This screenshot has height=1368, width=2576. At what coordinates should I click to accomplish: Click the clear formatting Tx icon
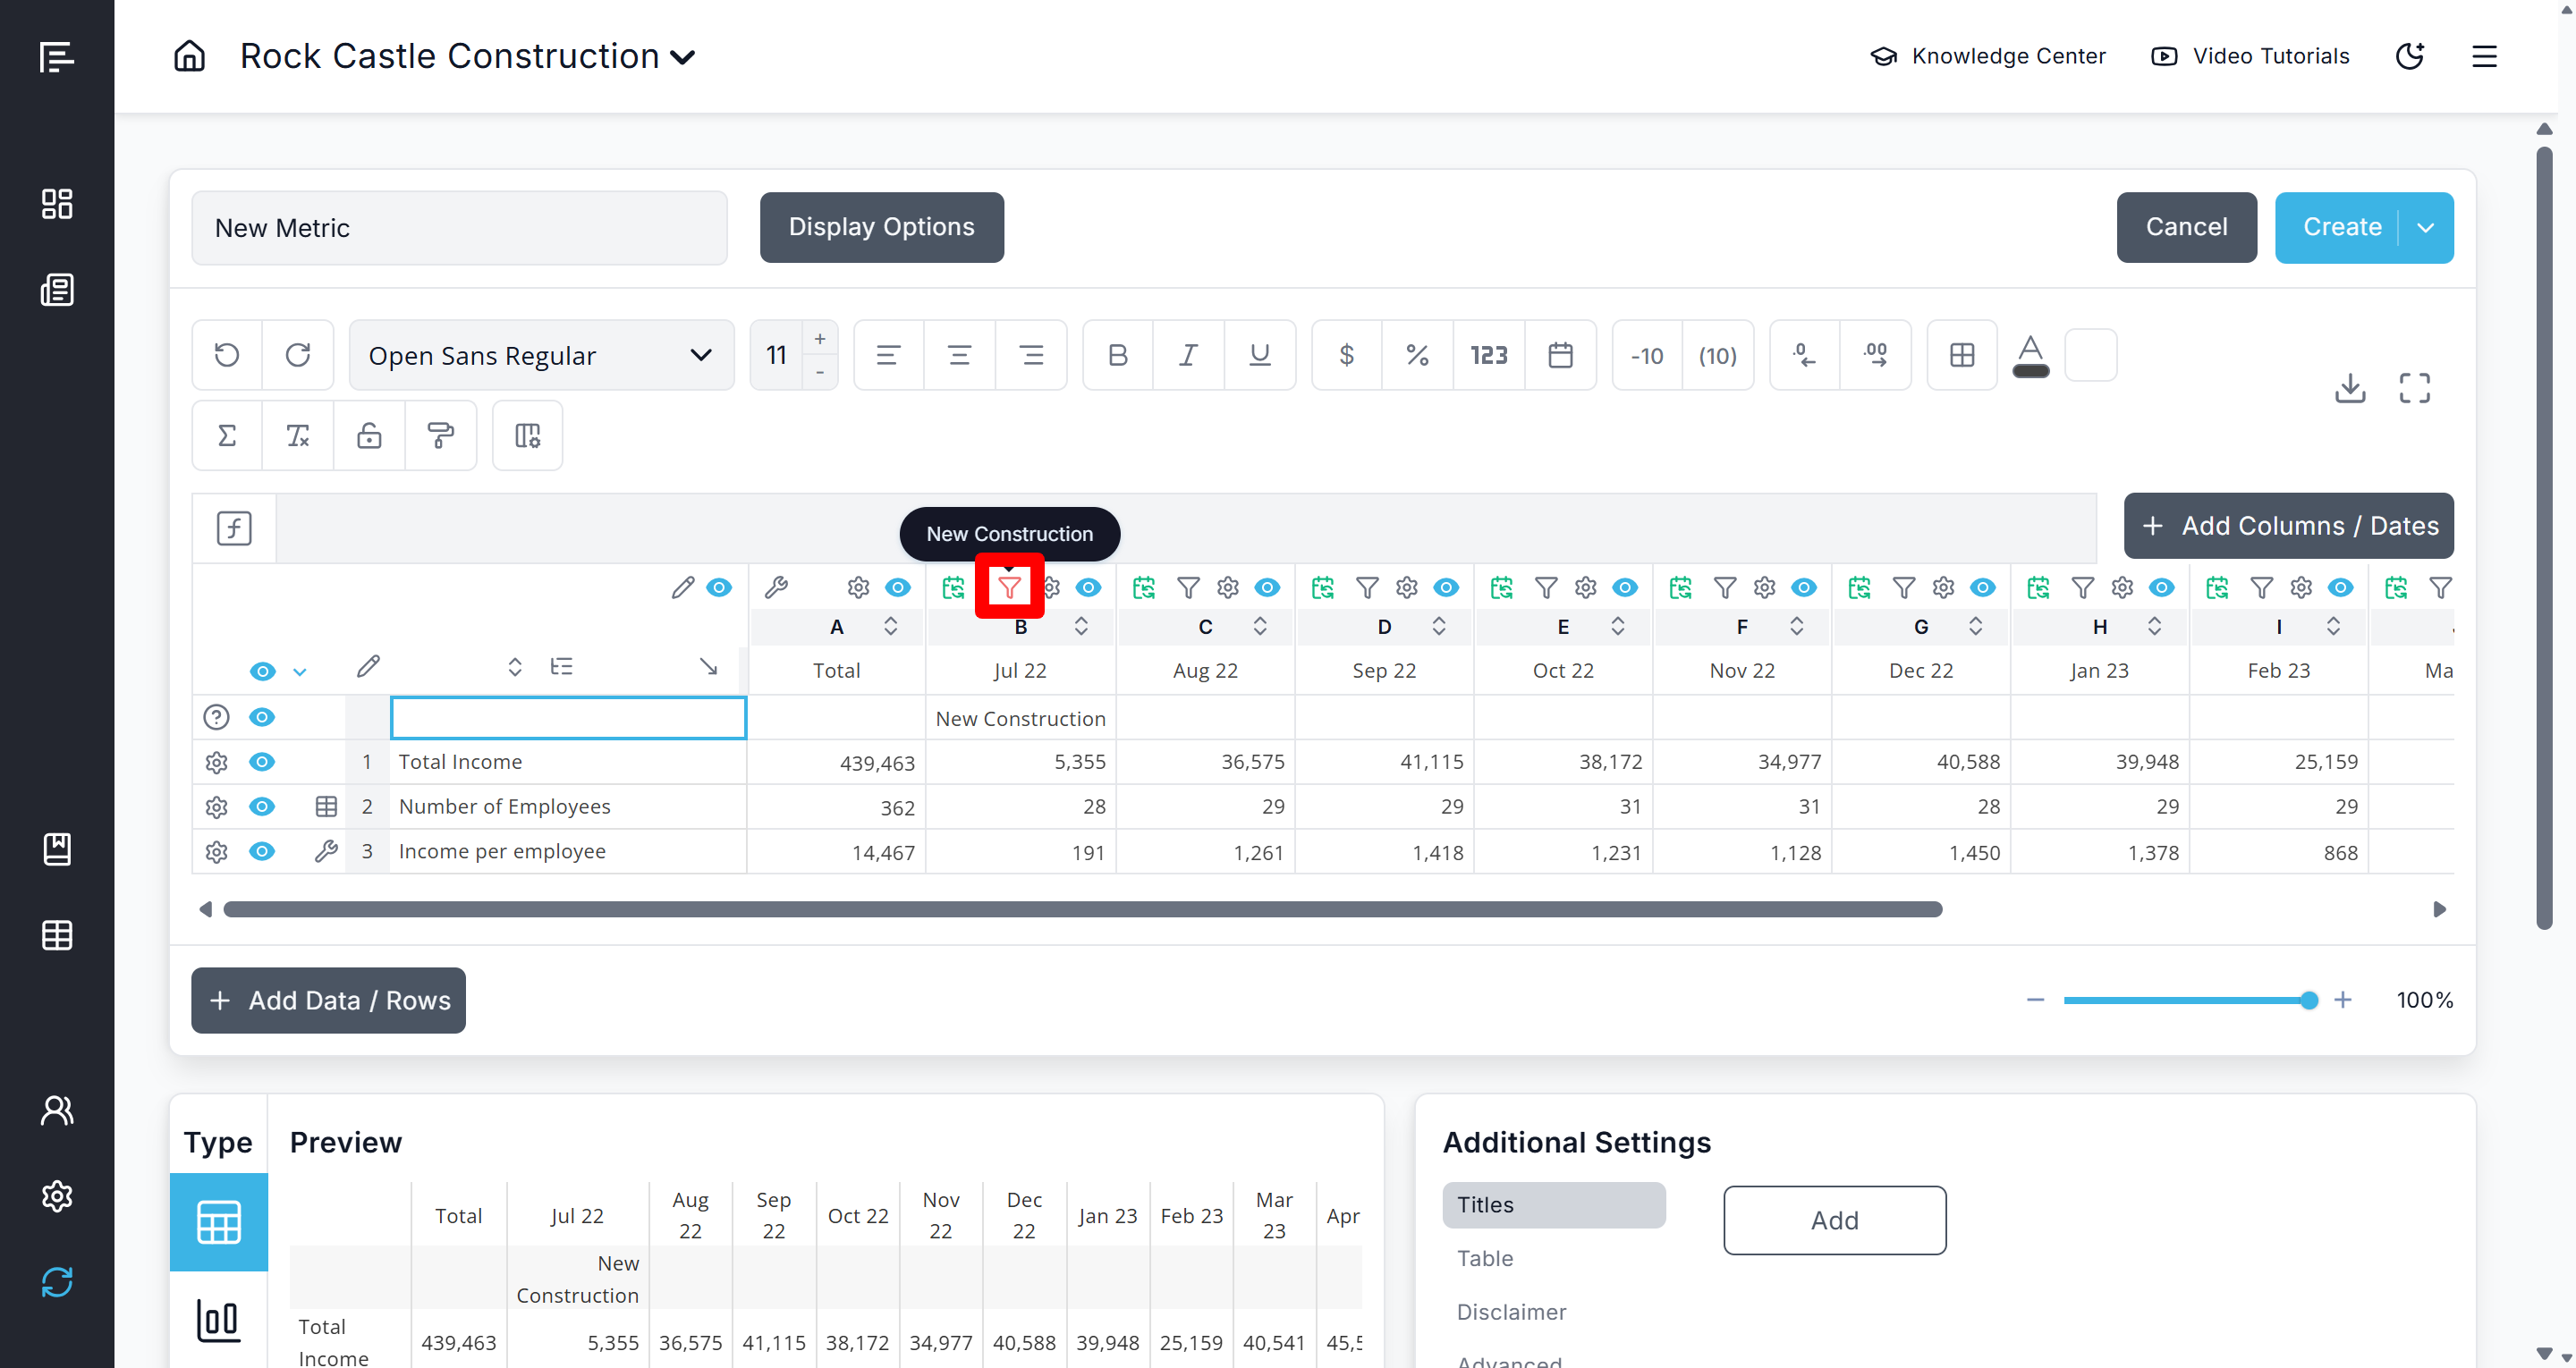pos(298,436)
